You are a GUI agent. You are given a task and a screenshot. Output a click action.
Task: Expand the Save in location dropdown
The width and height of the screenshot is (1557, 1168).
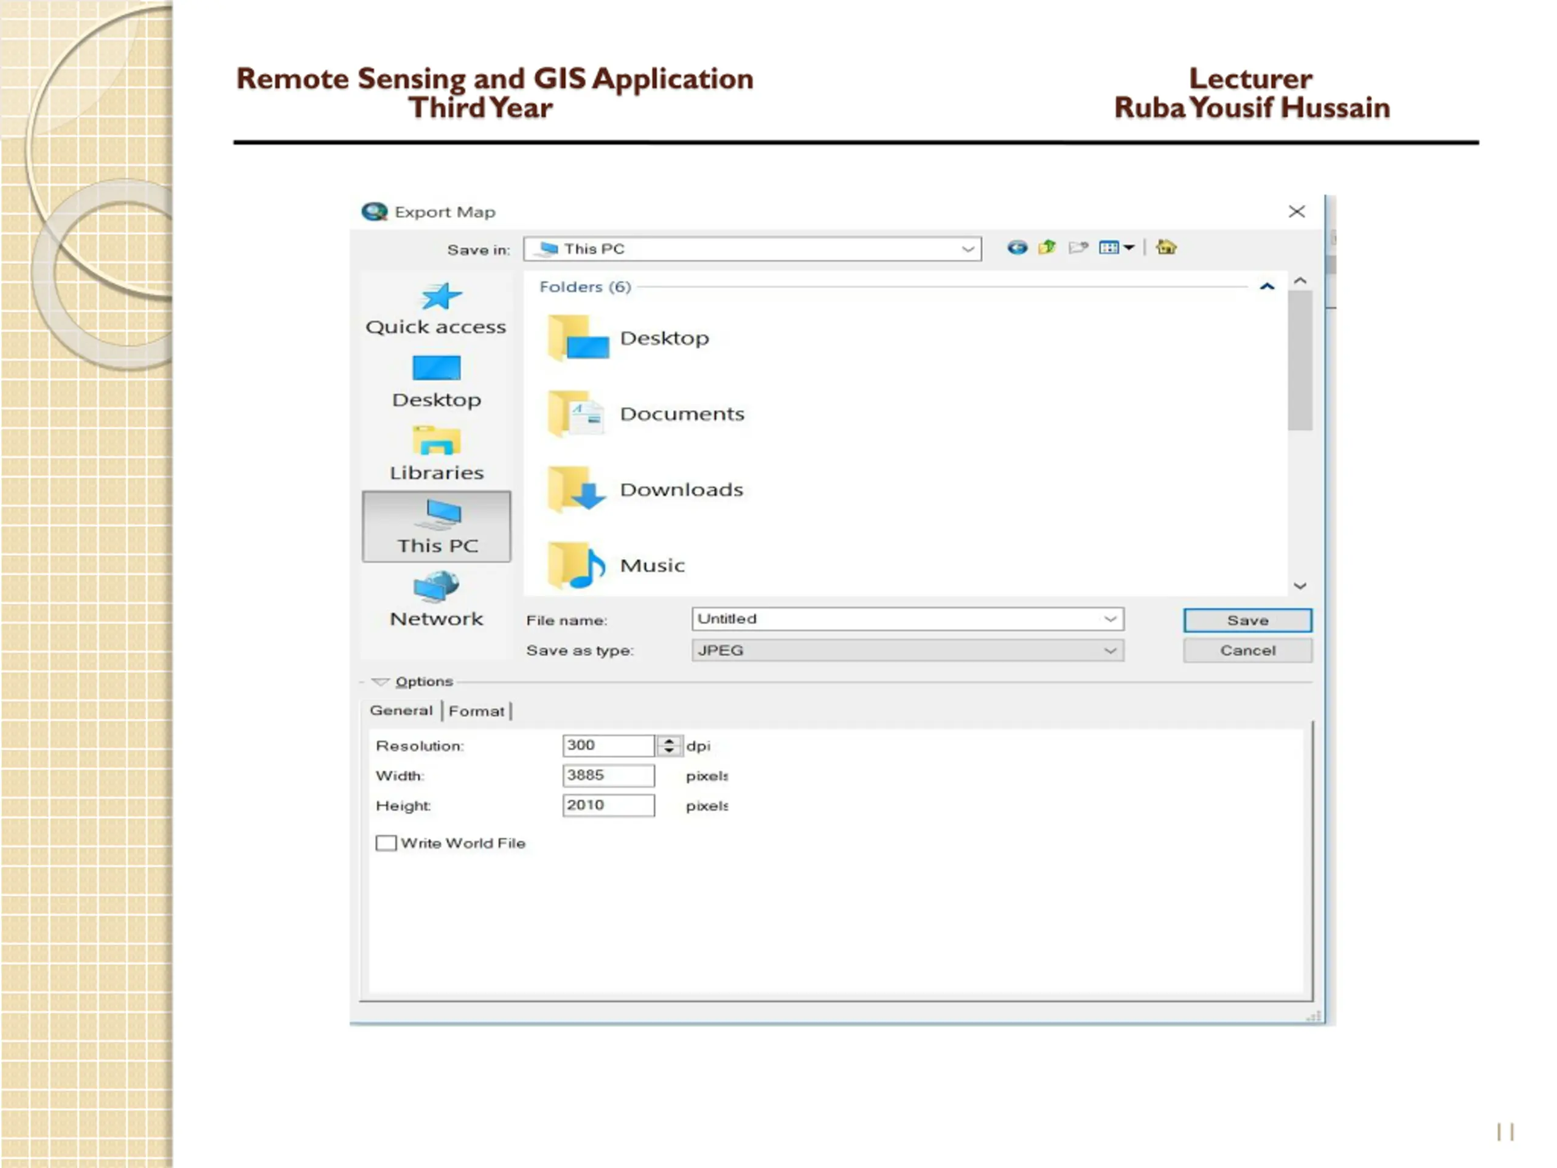(752, 249)
